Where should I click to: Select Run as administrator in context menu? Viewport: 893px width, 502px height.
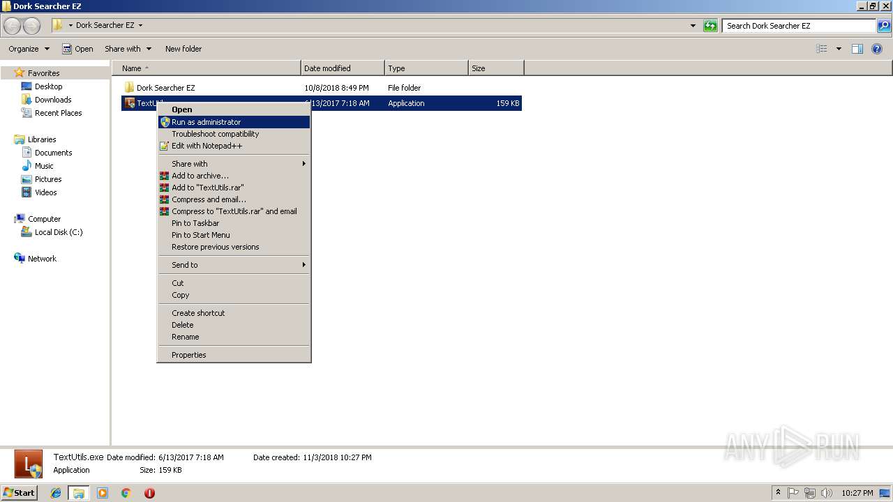[234, 122]
